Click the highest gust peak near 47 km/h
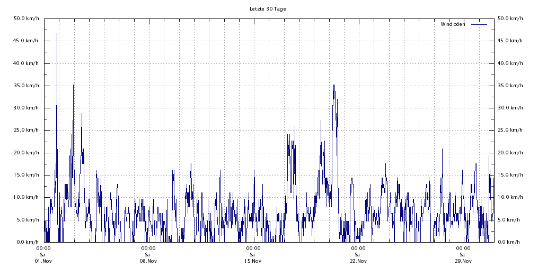 57,33
